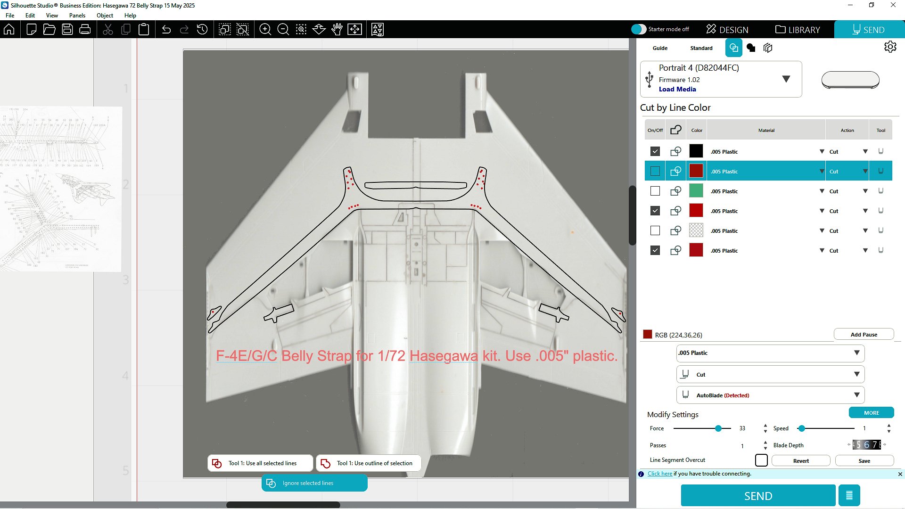Switch to Cut by Fill Color mode icon
The width and height of the screenshot is (905, 509).
tap(751, 48)
